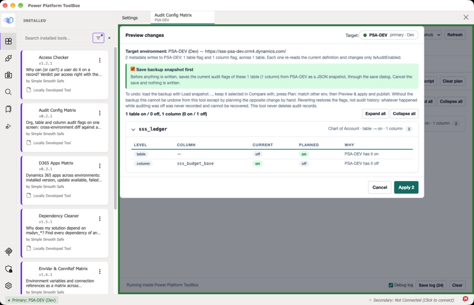
Task: Open the marketplace briefcase icon in sidebar
Action: coord(8,75)
